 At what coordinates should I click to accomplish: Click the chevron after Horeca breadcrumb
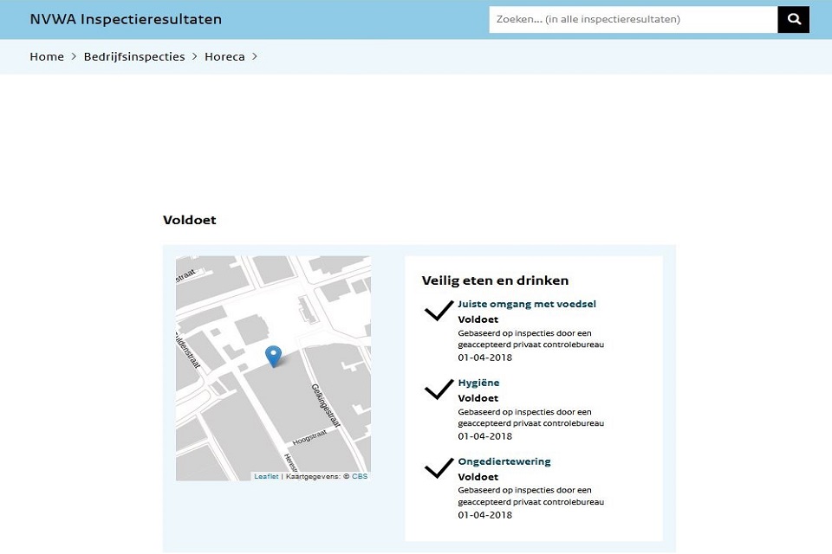255,57
